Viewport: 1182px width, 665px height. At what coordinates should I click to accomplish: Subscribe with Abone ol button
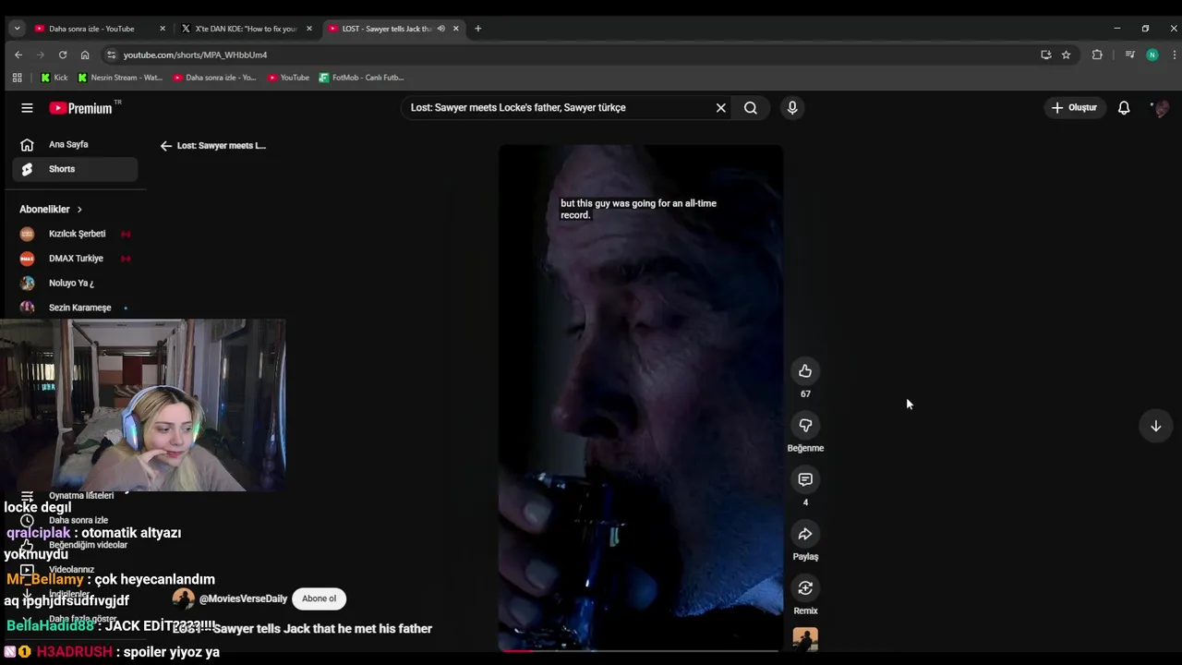319,598
